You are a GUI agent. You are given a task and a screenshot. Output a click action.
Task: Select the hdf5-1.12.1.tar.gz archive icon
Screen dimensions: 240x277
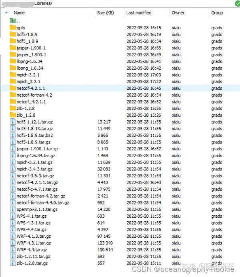13,122
